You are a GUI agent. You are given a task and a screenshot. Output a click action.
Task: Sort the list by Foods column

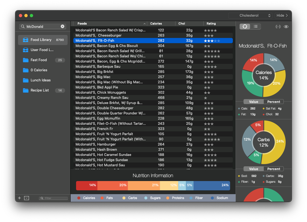coord(109,23)
